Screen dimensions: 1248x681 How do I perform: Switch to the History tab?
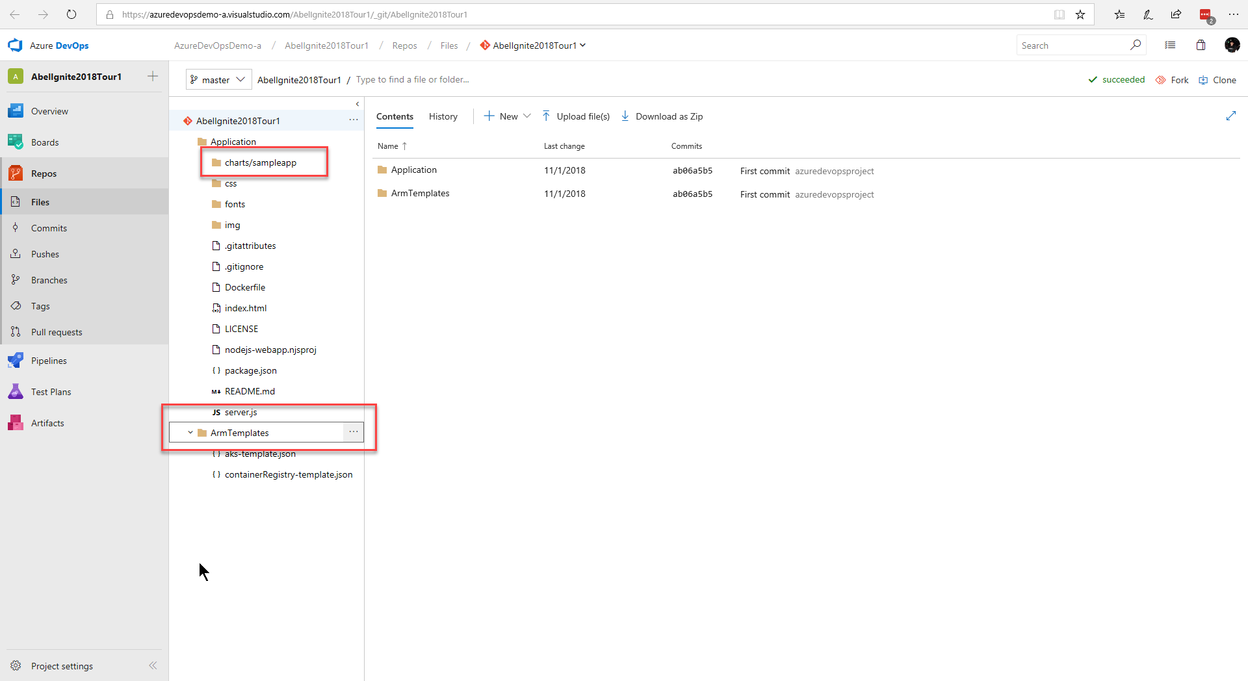(x=443, y=116)
